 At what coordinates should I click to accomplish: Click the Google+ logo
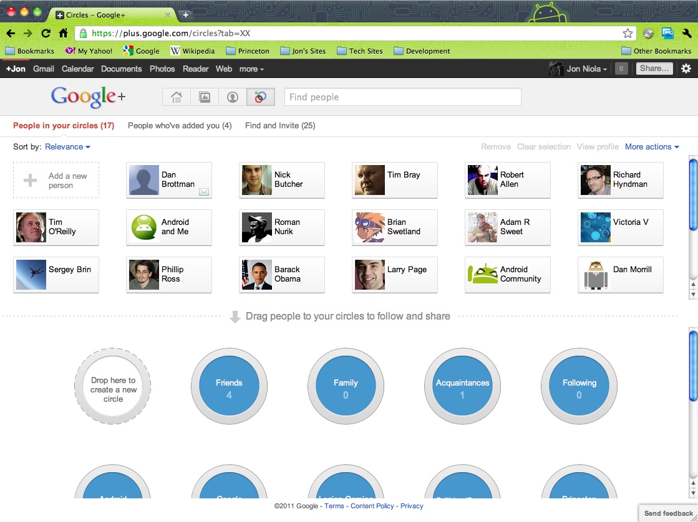[88, 97]
